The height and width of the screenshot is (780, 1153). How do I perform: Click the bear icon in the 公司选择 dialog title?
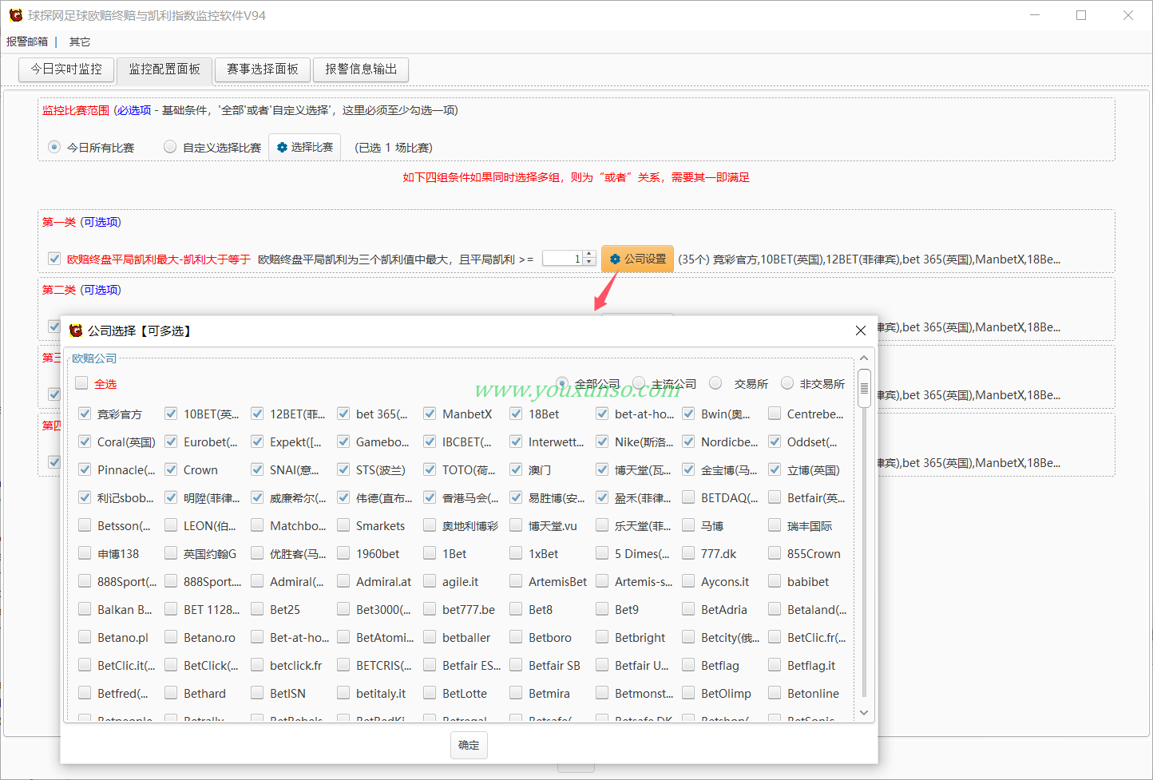[x=76, y=331]
